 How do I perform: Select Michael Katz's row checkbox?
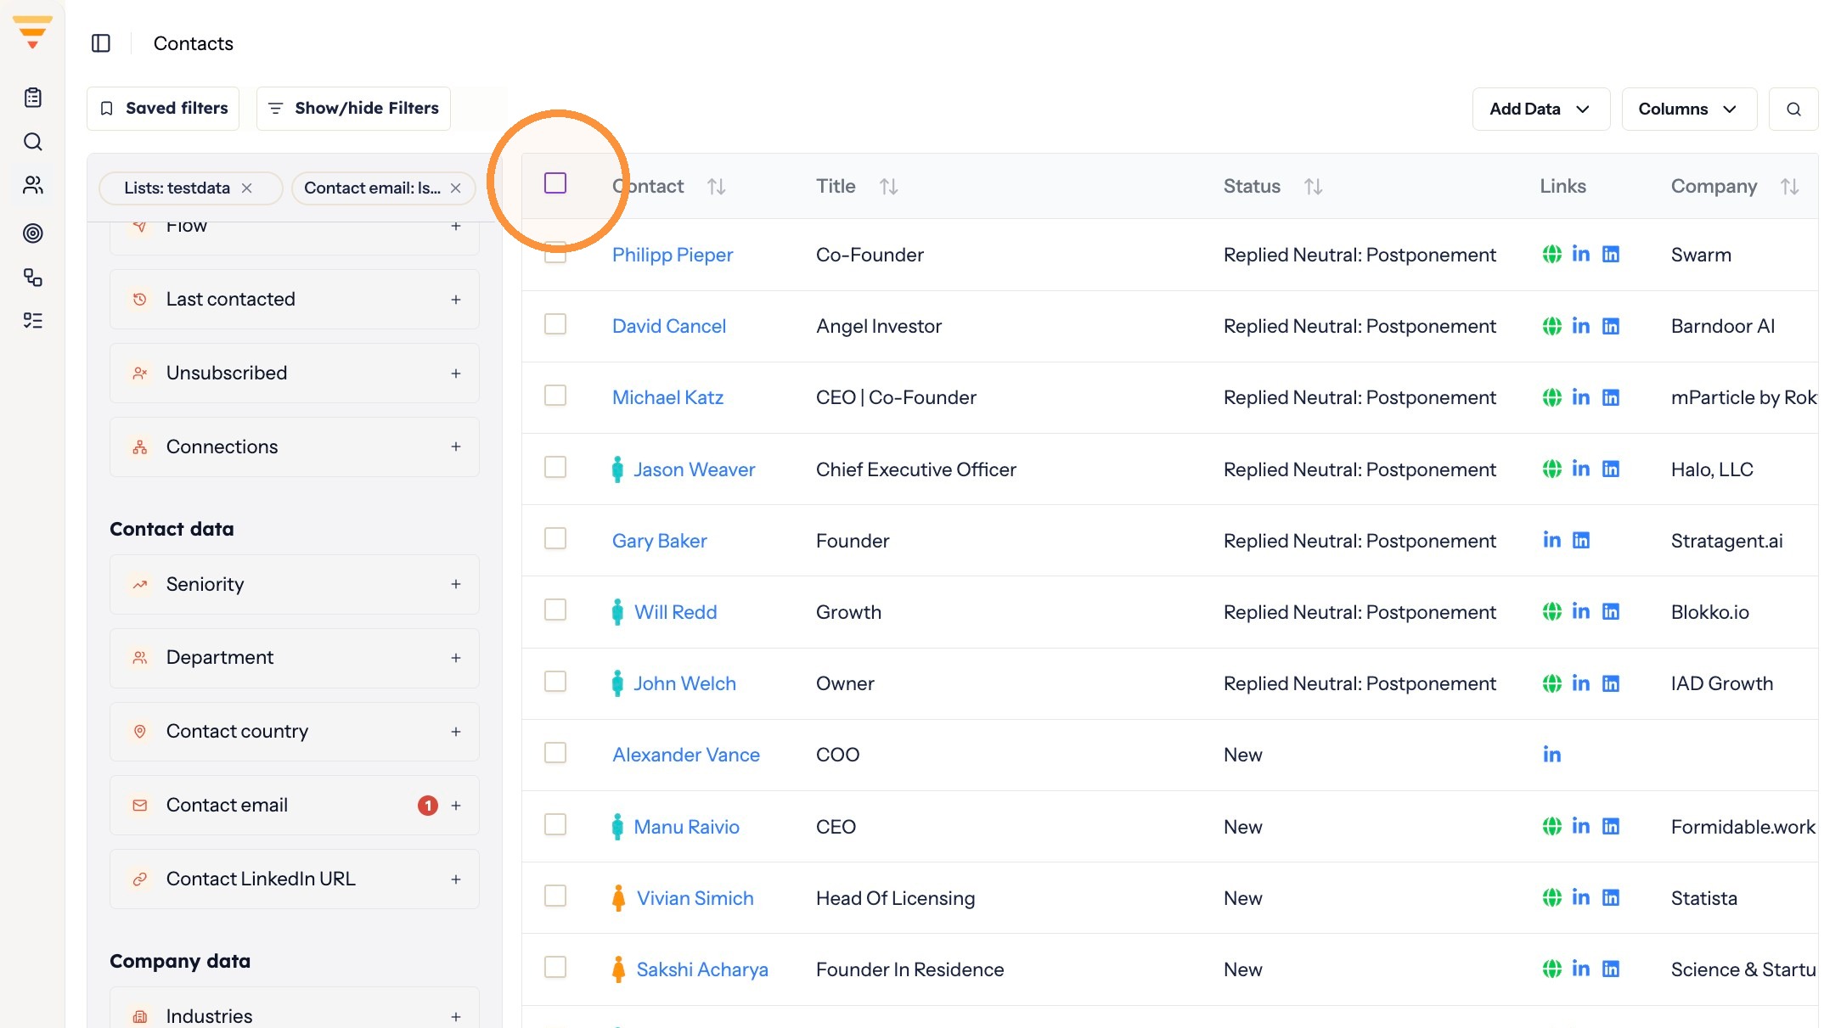(x=555, y=396)
